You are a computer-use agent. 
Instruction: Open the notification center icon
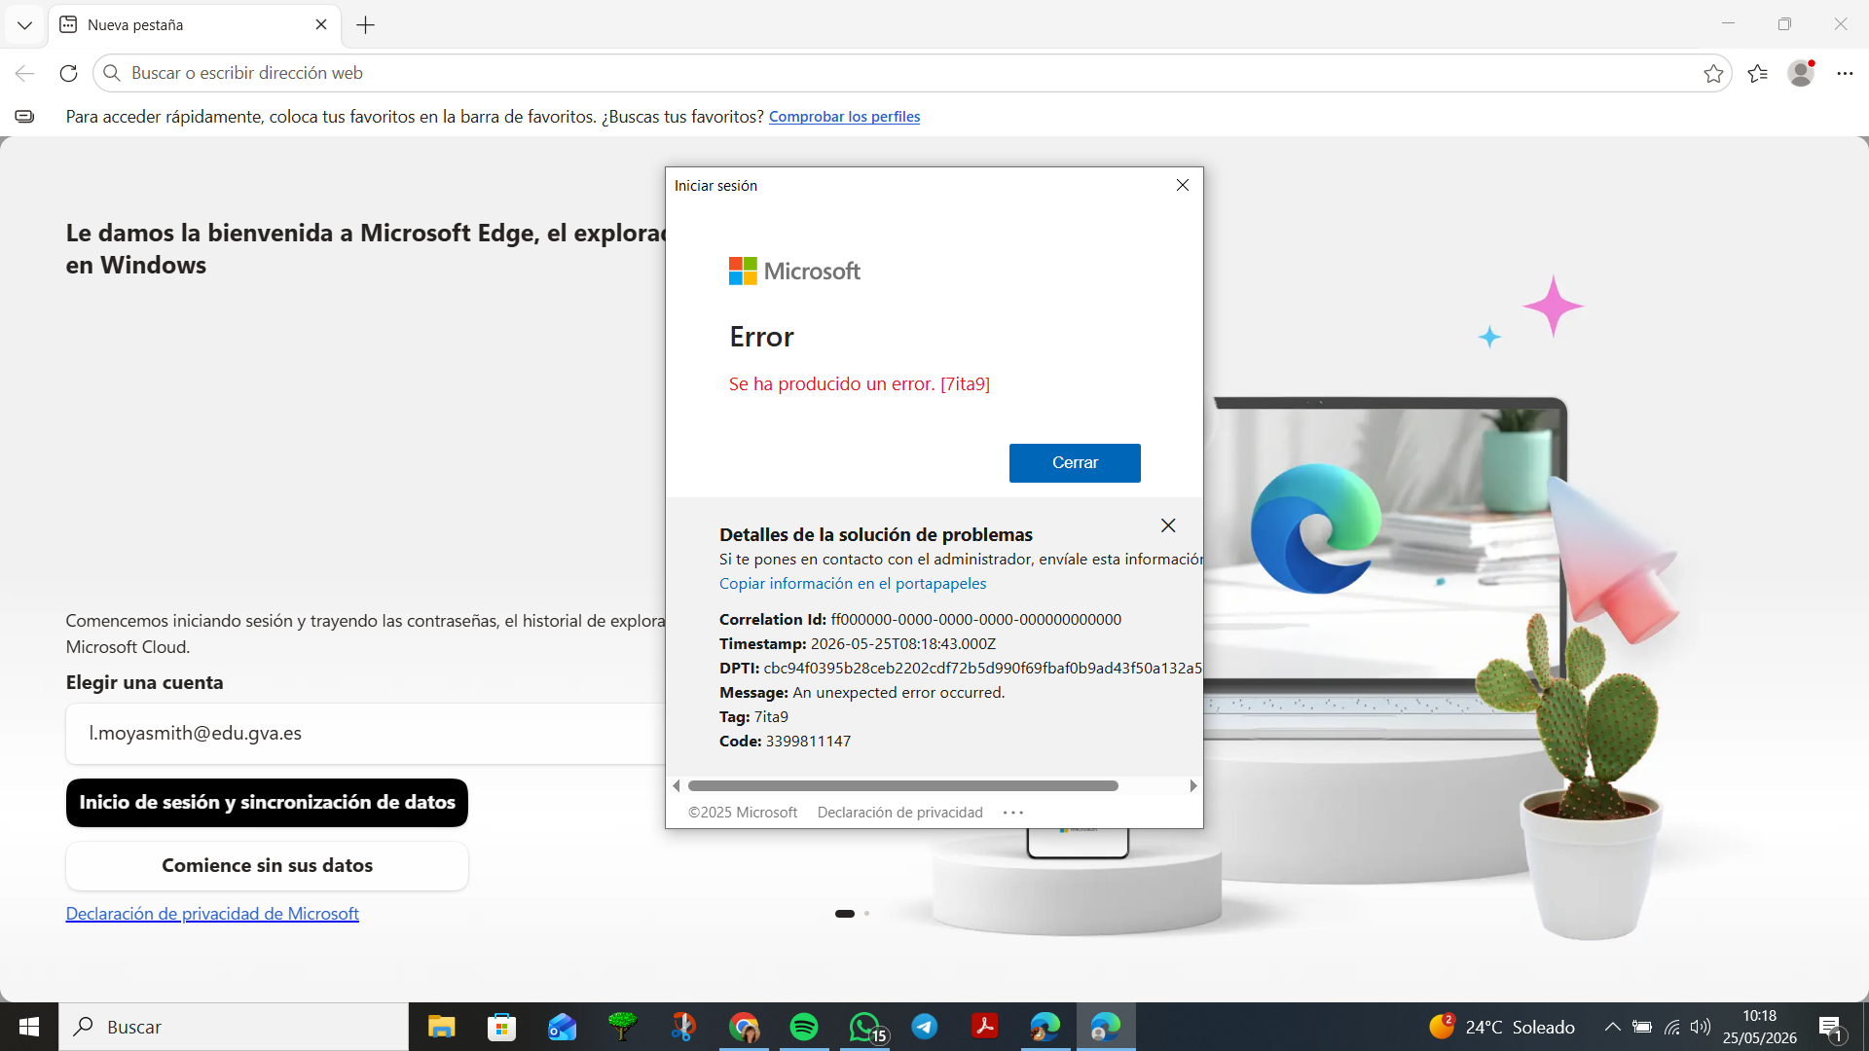click(1831, 1028)
